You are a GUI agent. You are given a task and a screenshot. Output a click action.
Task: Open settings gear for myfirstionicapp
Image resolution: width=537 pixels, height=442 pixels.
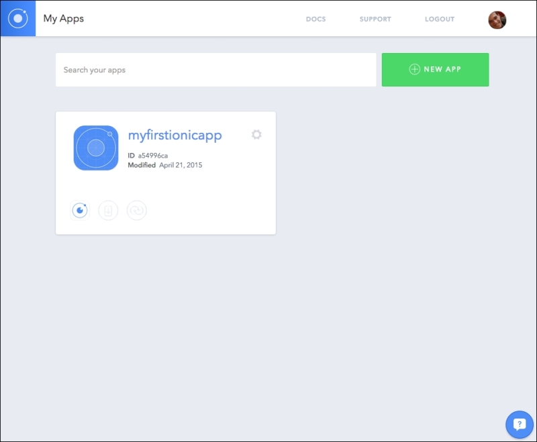(256, 134)
